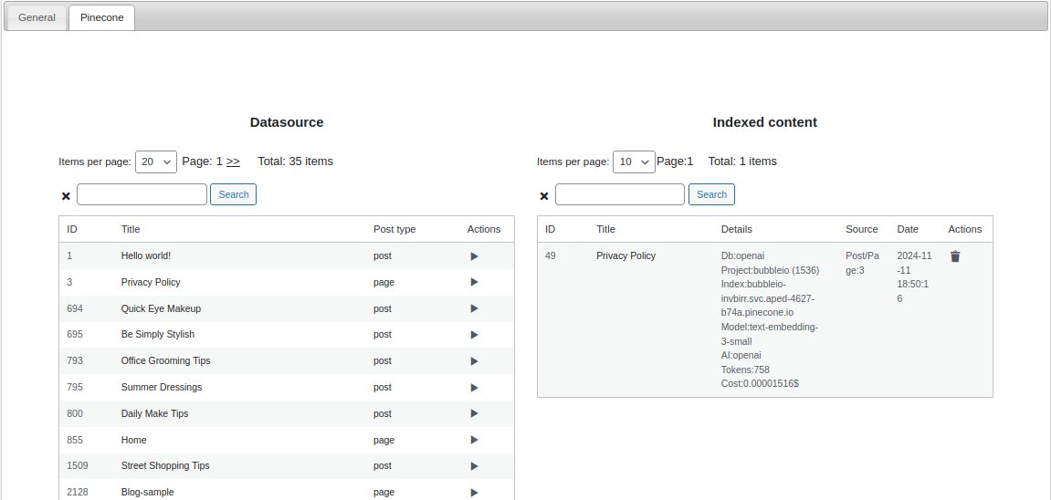
Task: Clear the Datasource search with X icon
Action: pyautogui.click(x=66, y=196)
